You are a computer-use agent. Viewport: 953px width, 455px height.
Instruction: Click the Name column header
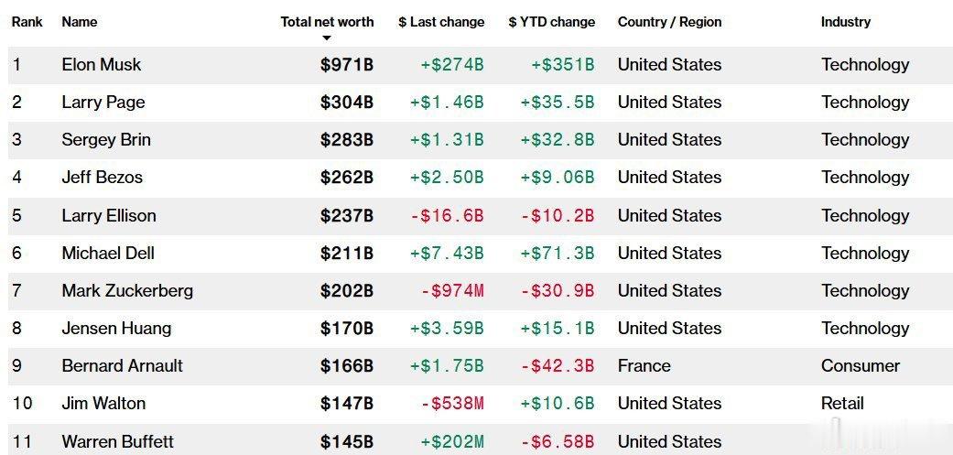point(79,22)
